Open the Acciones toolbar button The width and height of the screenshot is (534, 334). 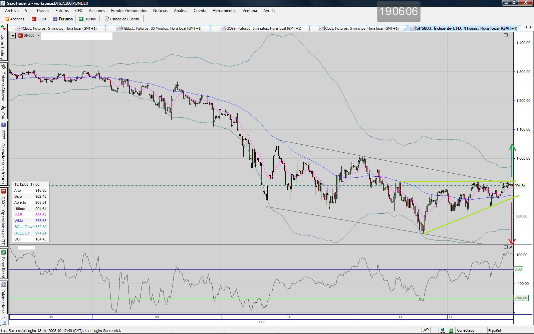pos(15,19)
